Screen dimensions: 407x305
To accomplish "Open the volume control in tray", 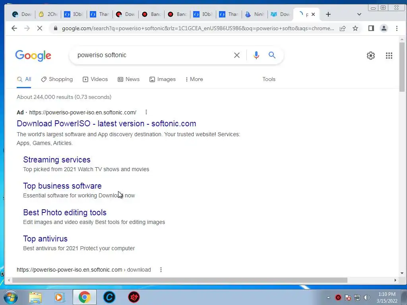I will (x=367, y=297).
